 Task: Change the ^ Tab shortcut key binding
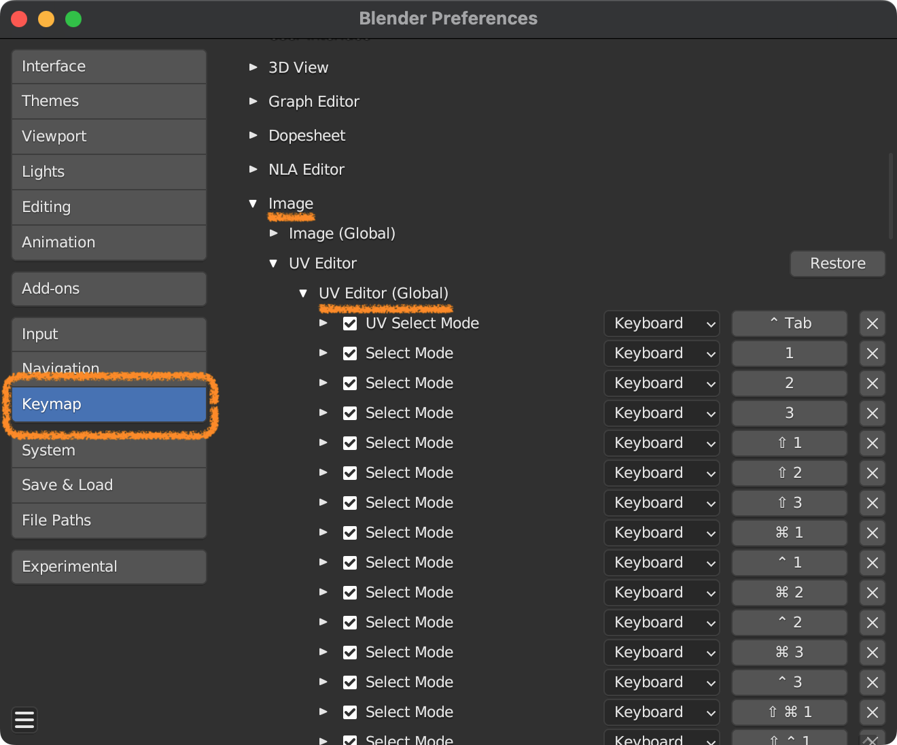(789, 324)
